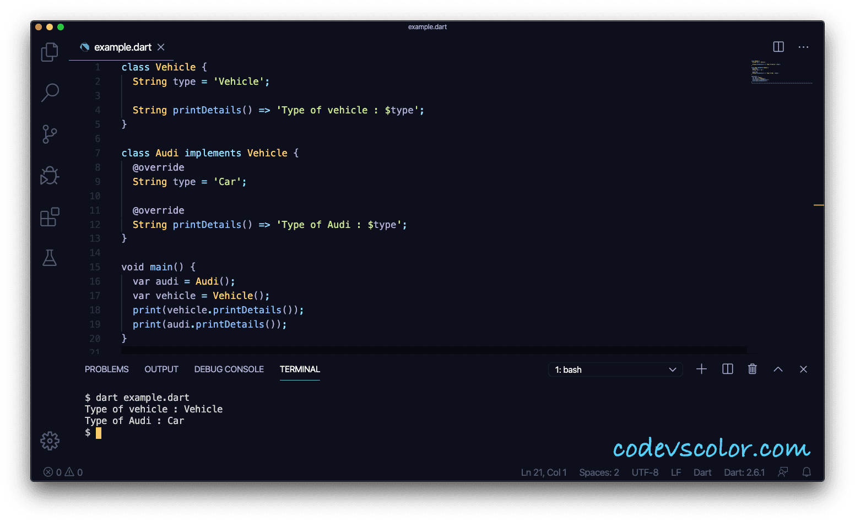Viewport: 855px width, 522px height.
Task: Click the UTF-8 encoding indicator
Action: (645, 472)
